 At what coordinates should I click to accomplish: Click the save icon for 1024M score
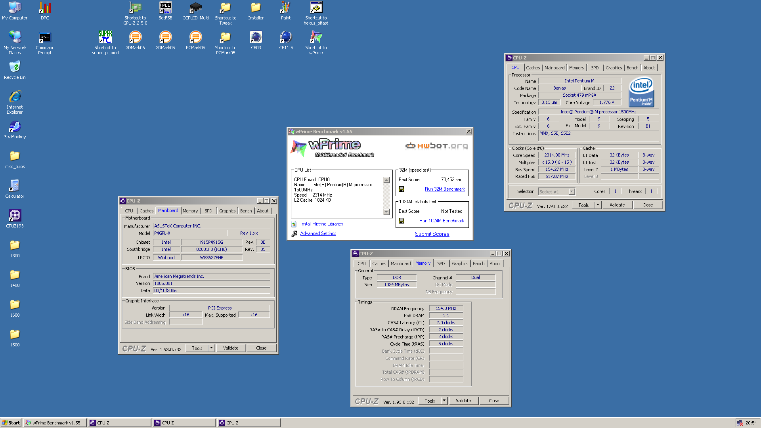402,221
